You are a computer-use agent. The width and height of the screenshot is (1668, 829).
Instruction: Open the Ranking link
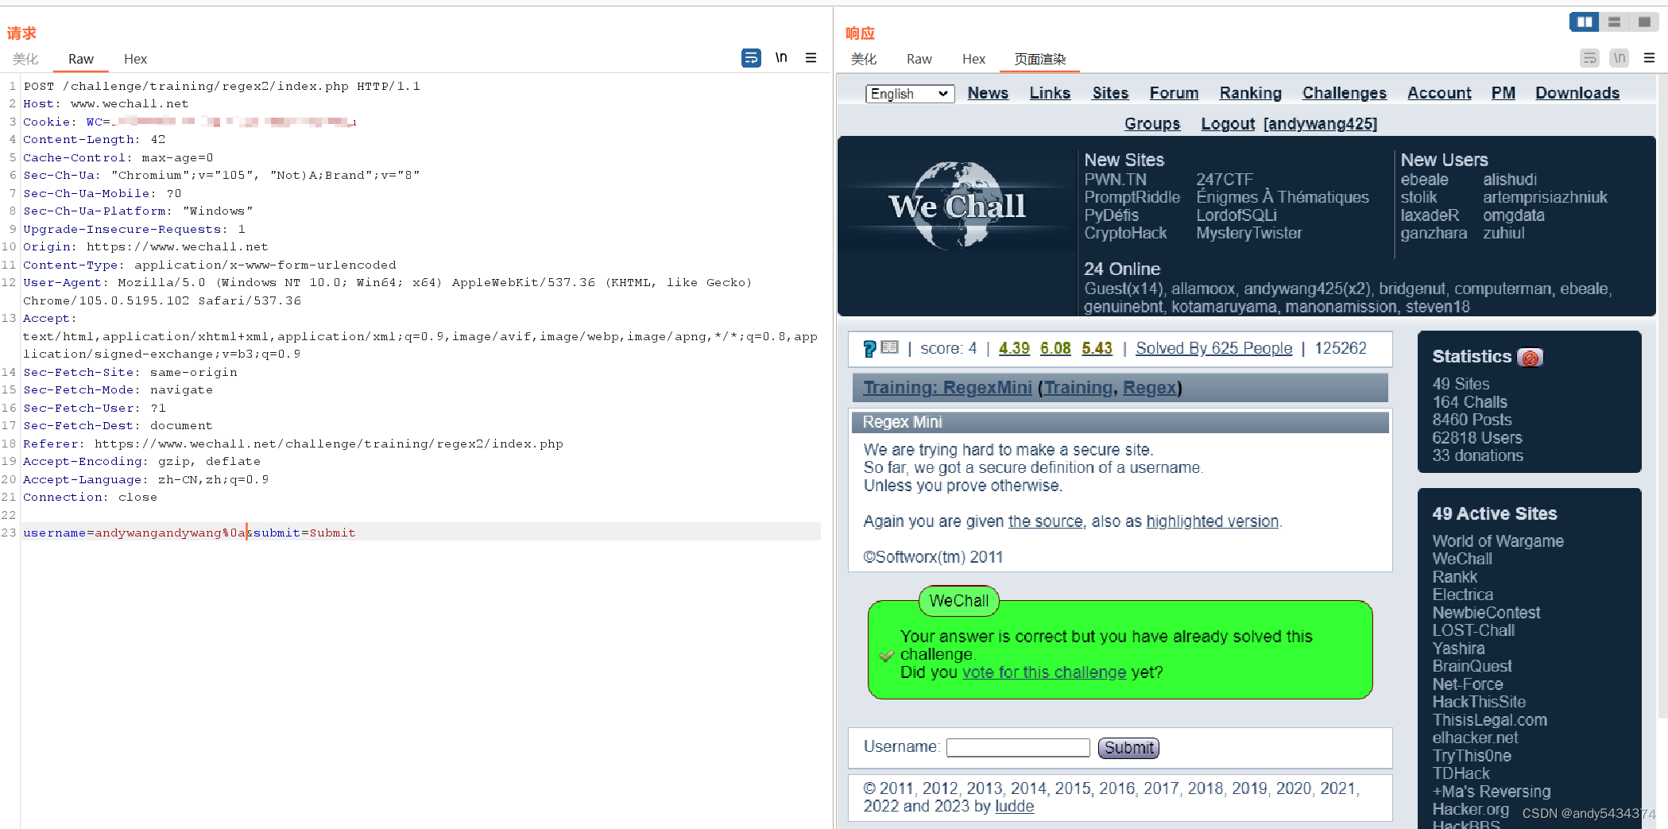pyautogui.click(x=1251, y=93)
